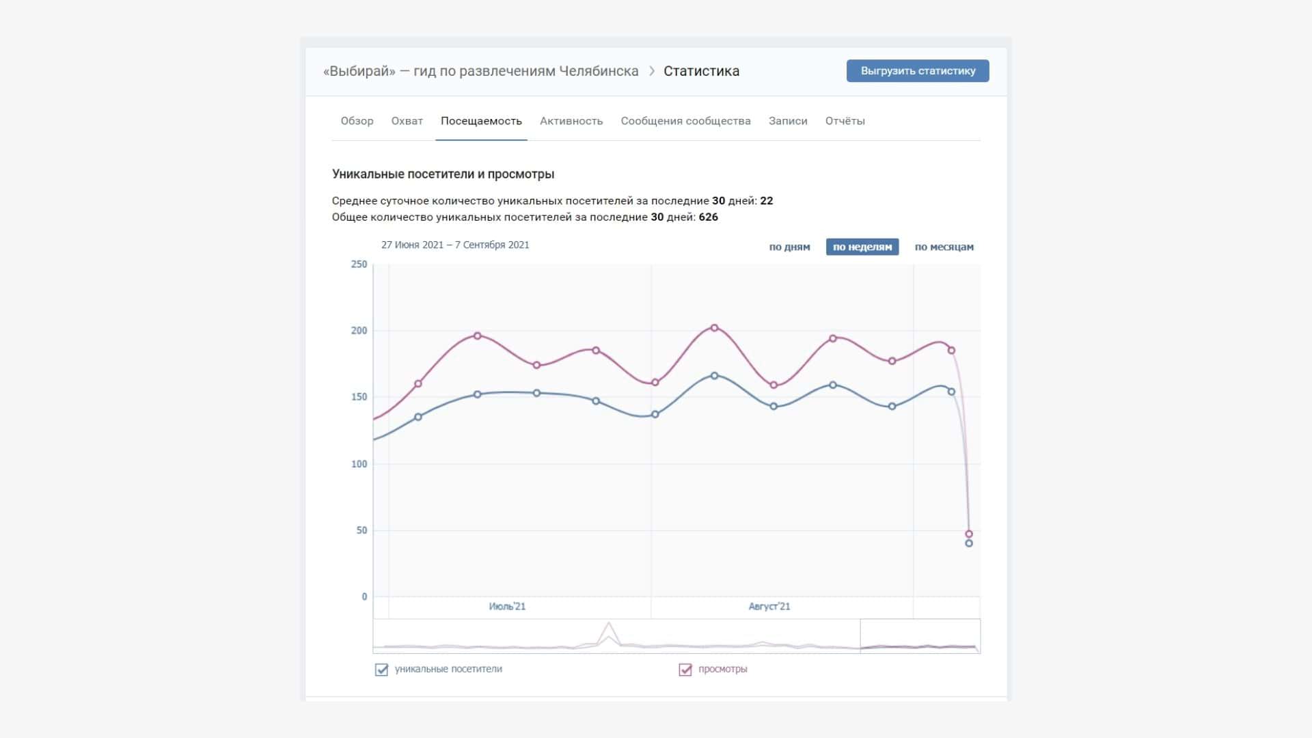Click the Июль'21 axis label
The image size is (1312, 738).
pyautogui.click(x=507, y=607)
